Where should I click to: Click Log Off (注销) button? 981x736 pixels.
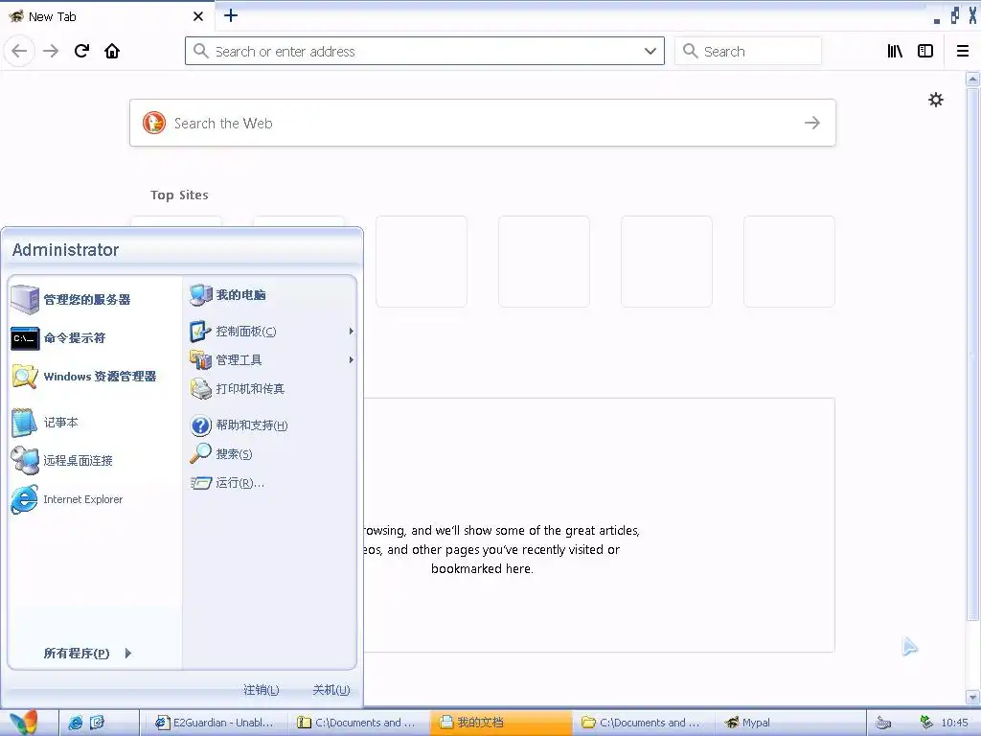point(261,690)
